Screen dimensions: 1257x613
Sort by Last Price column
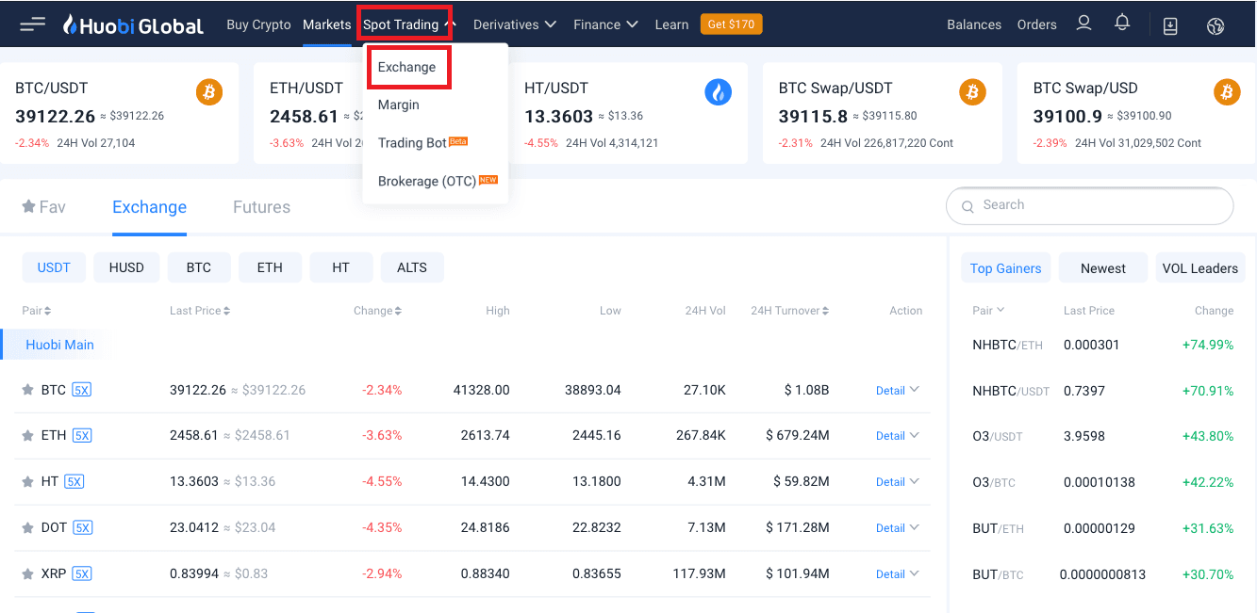pos(200,311)
